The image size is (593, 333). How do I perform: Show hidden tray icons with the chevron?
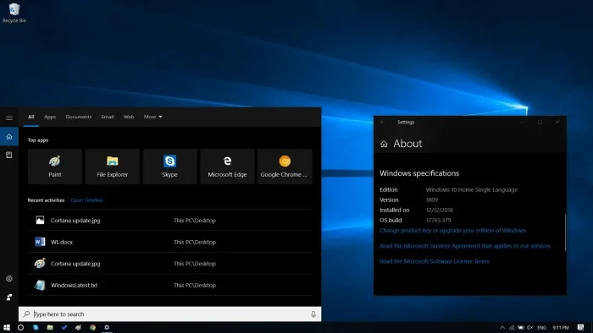click(x=502, y=327)
